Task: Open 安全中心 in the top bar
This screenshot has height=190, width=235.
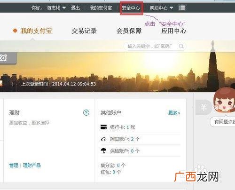Action: click(131, 8)
